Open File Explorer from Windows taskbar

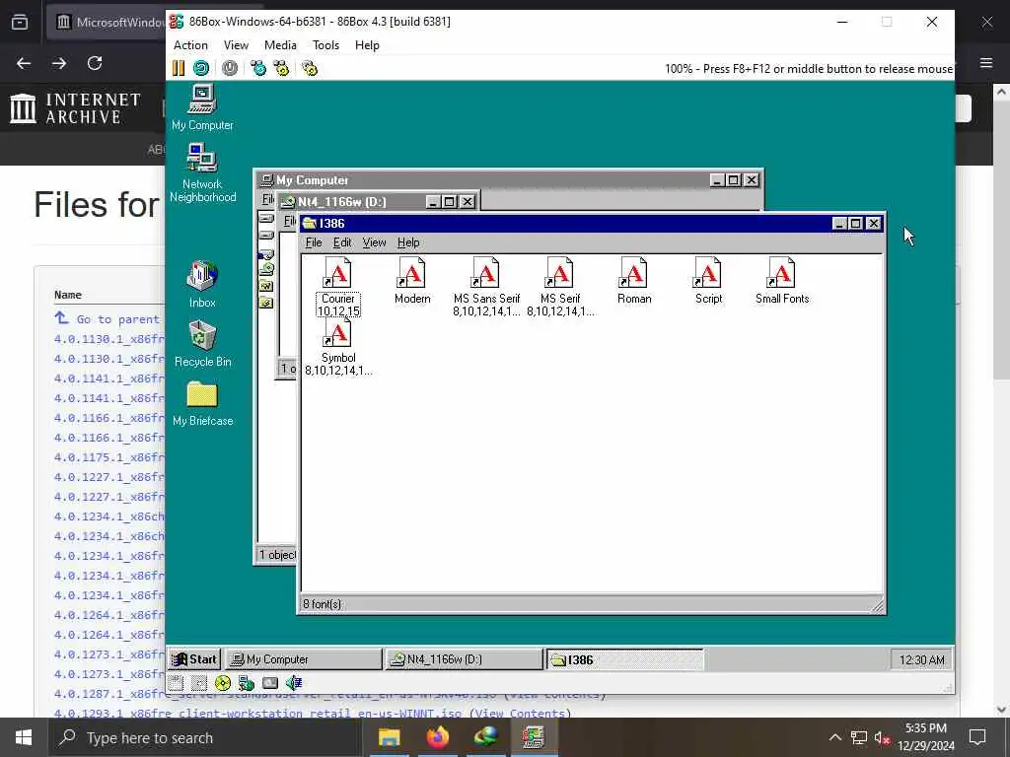pyautogui.click(x=389, y=737)
